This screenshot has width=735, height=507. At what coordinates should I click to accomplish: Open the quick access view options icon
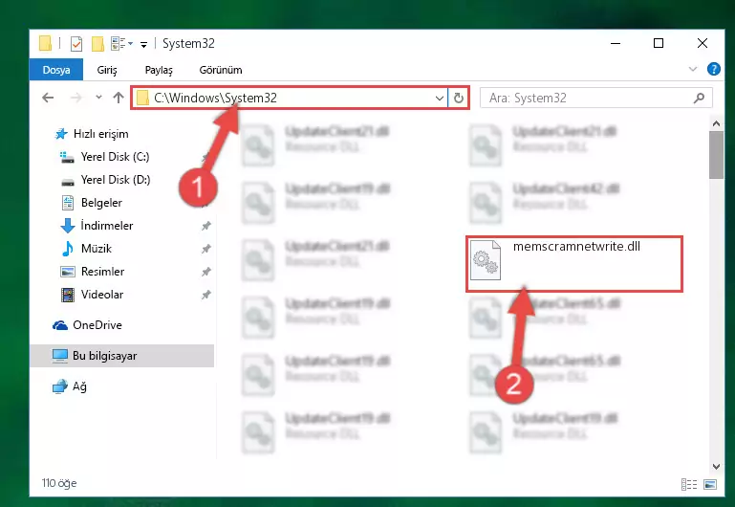119,44
